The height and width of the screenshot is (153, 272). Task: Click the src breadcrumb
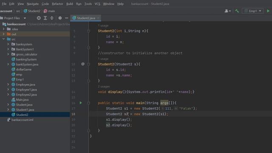coord(18,11)
